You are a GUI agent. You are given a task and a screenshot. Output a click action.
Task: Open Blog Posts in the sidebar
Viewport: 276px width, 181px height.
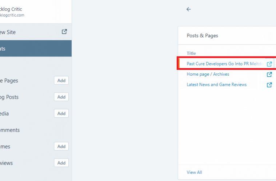tap(9, 97)
